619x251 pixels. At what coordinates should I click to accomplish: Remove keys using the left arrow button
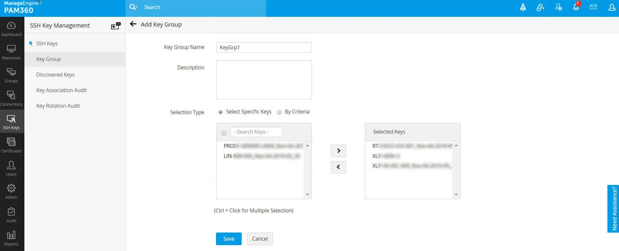point(338,167)
